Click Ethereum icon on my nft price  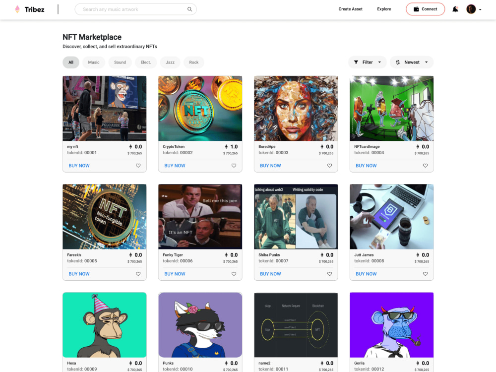130,147
